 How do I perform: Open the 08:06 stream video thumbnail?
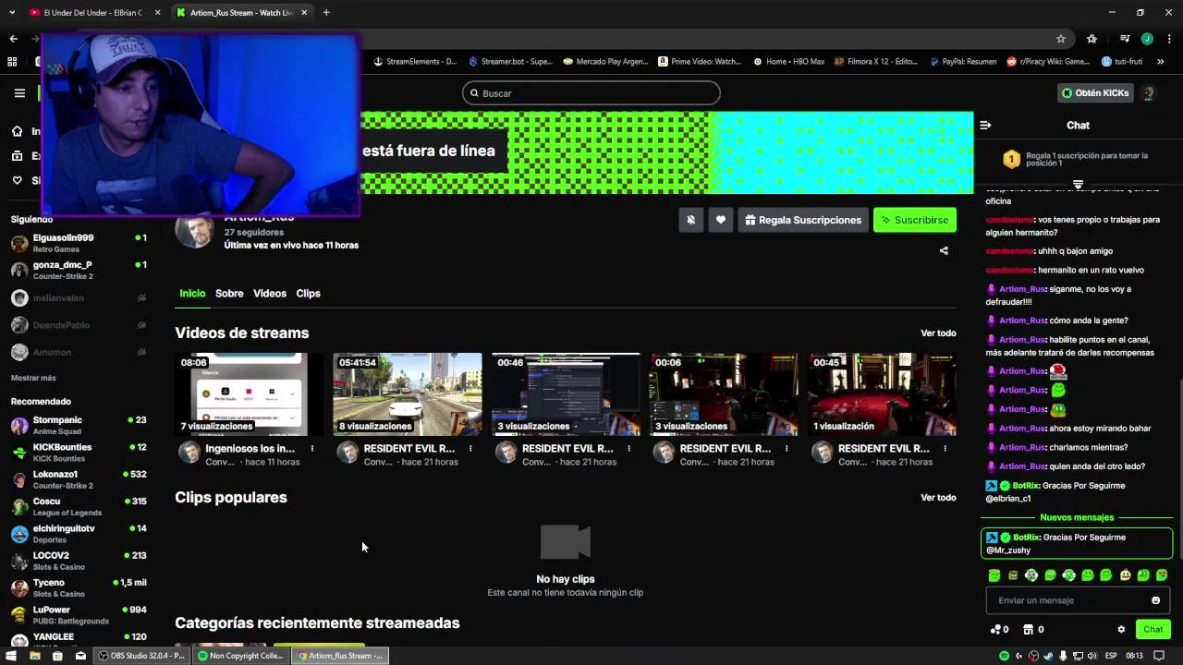250,394
